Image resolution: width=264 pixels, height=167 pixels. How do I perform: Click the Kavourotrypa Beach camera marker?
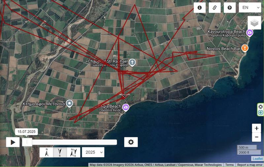[249, 33]
